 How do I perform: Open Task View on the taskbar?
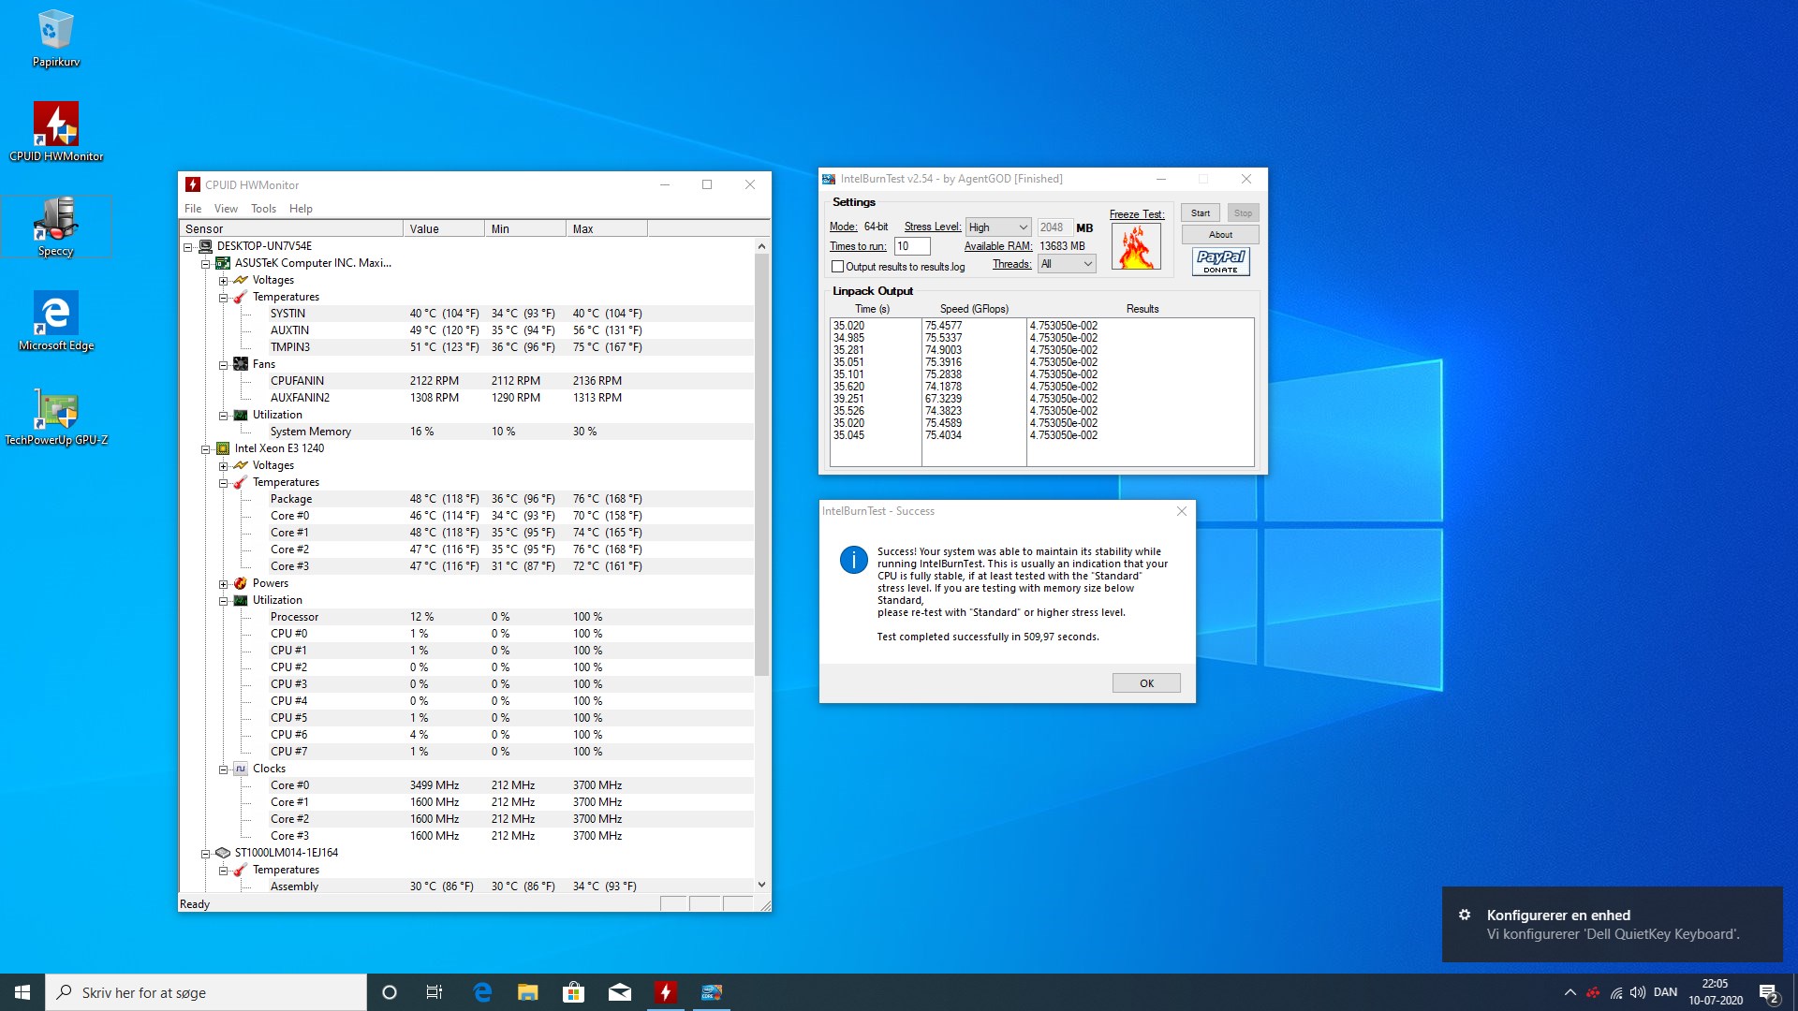(435, 992)
